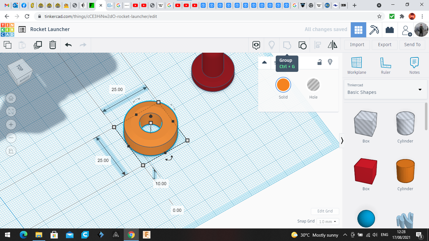Screen dimensions: 429x241
Task: Switch to the Facebook browser tab
Action: click(x=24, y=5)
